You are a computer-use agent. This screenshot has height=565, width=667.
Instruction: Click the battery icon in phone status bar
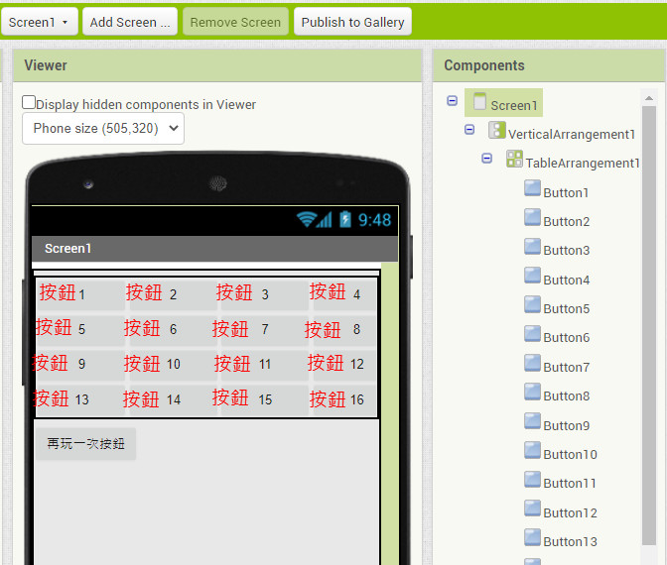345,219
